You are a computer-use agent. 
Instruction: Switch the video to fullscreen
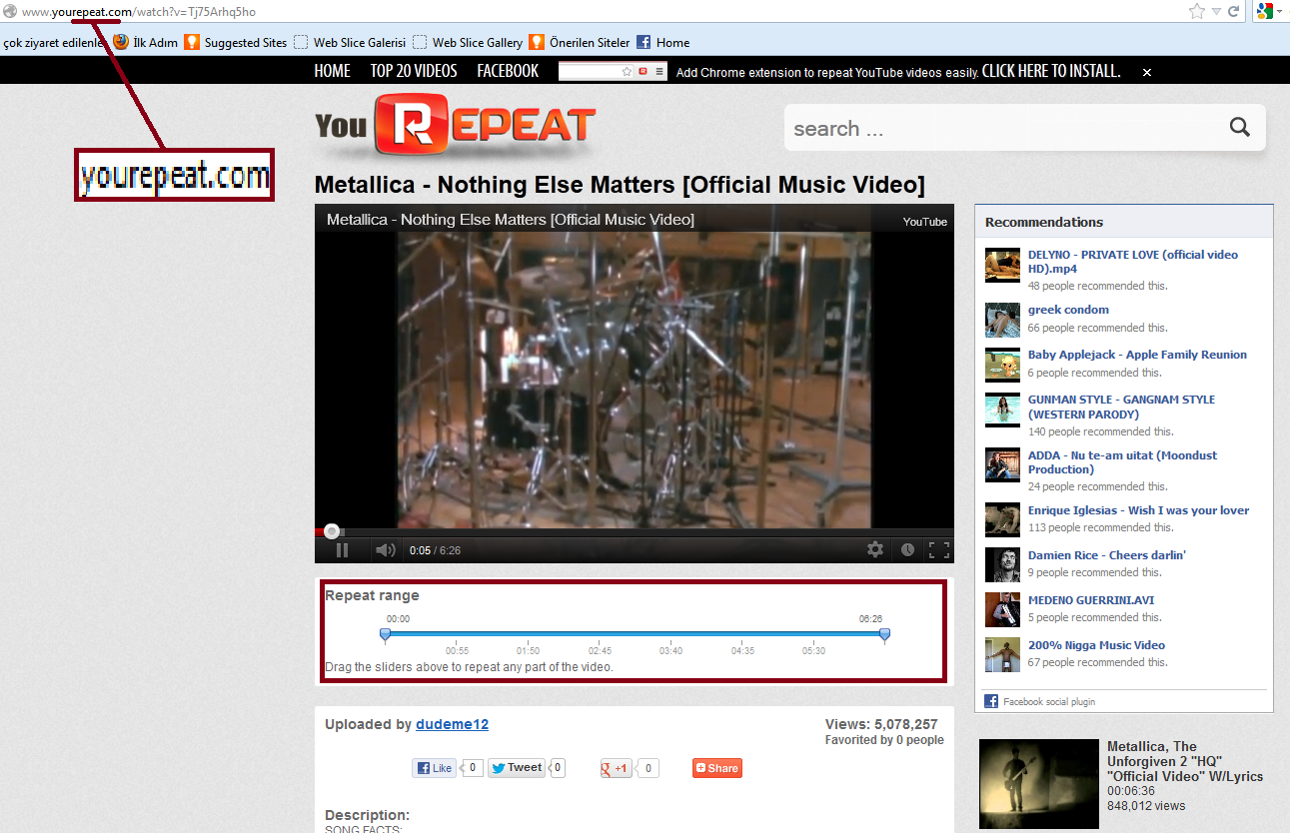(x=938, y=549)
